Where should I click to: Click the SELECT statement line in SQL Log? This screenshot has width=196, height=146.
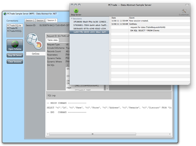[x=109, y=108]
